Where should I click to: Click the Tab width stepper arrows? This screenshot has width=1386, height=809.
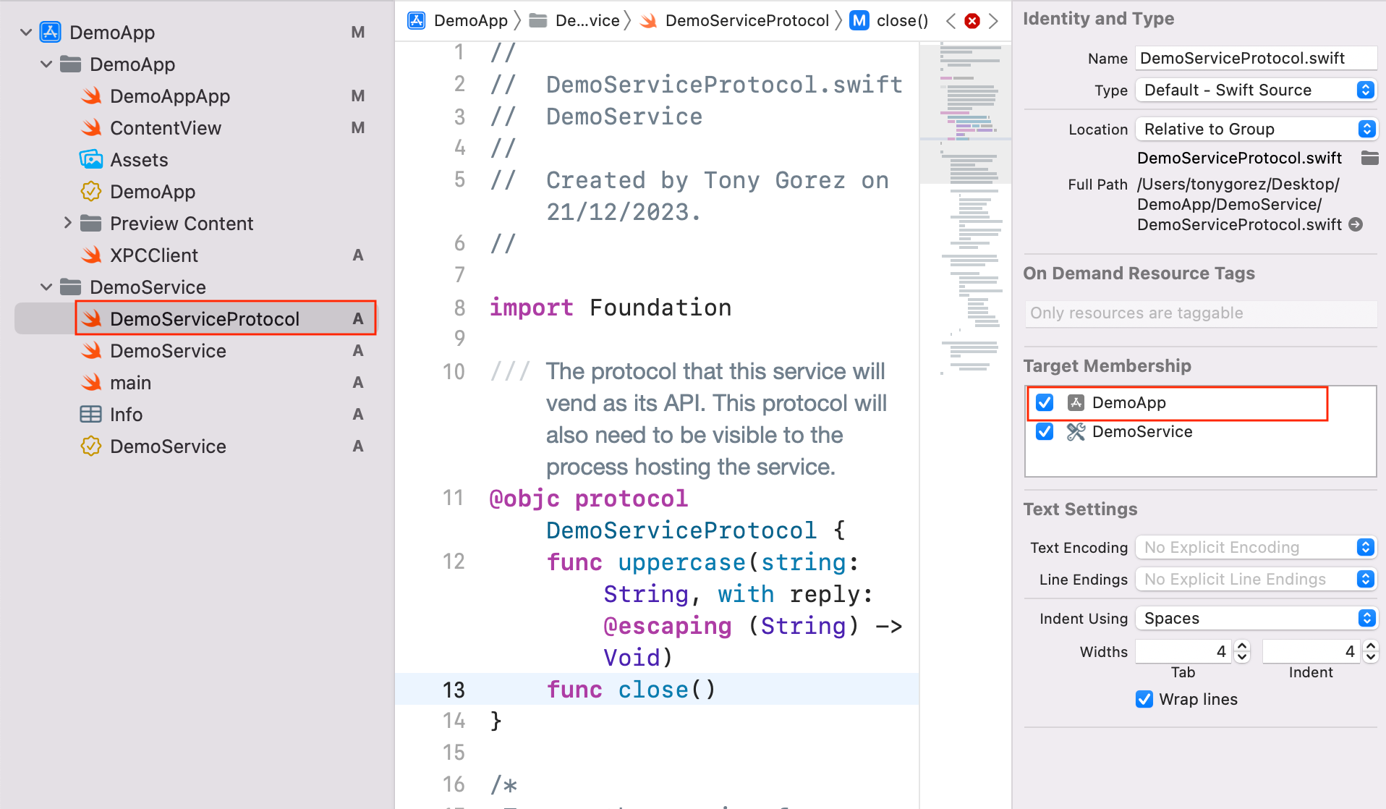pos(1242,651)
